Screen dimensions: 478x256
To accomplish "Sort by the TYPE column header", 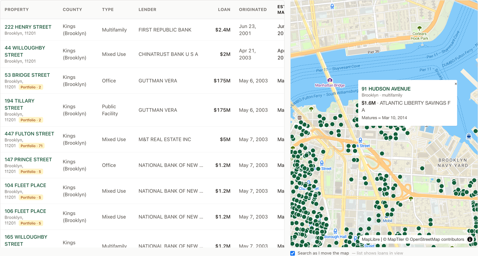I will coord(108,10).
